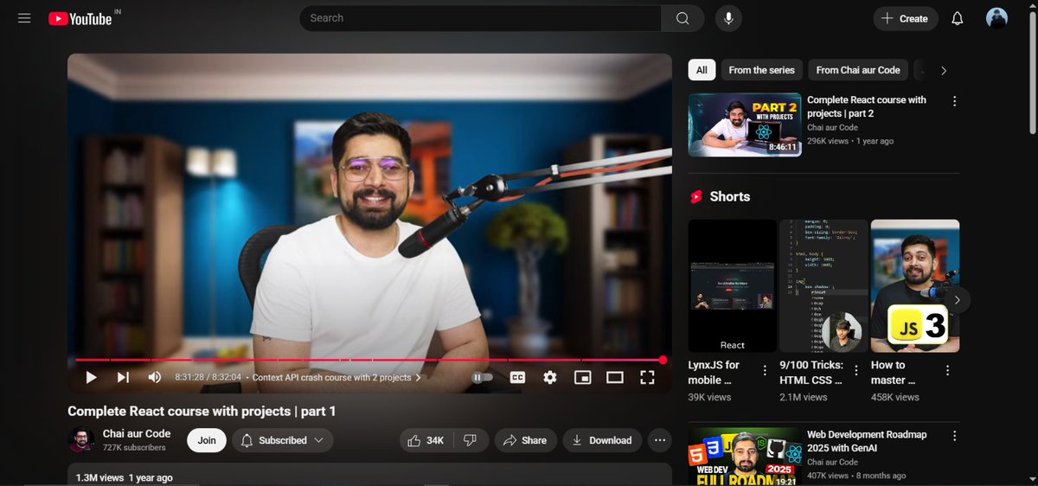Open options for How to master short
This screenshot has height=486, width=1038.
click(947, 370)
